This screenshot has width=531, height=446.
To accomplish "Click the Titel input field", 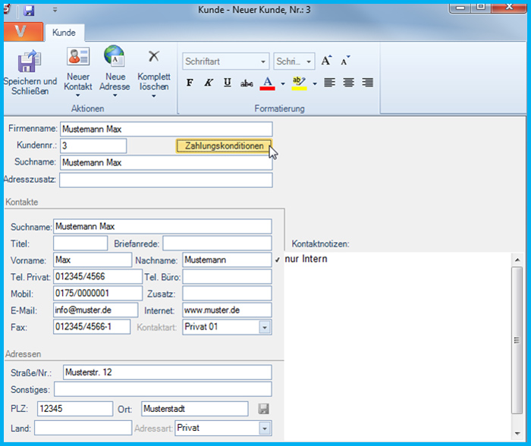I will pos(80,243).
